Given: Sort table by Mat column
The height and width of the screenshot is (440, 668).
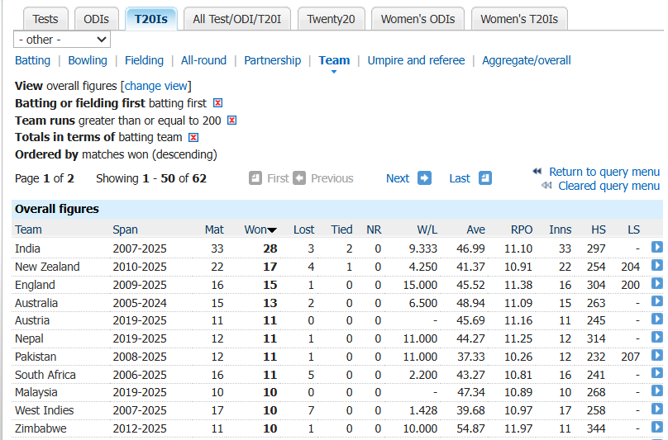Looking at the screenshot, I should click(214, 229).
